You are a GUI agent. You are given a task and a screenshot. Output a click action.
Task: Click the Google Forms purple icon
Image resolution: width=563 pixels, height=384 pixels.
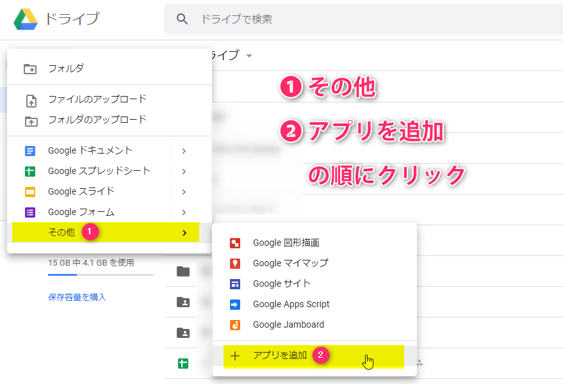tap(30, 212)
